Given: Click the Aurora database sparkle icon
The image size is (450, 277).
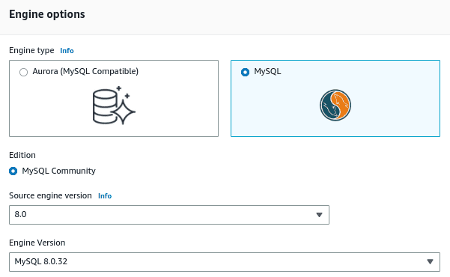Looking at the screenshot, I should tap(114, 105).
